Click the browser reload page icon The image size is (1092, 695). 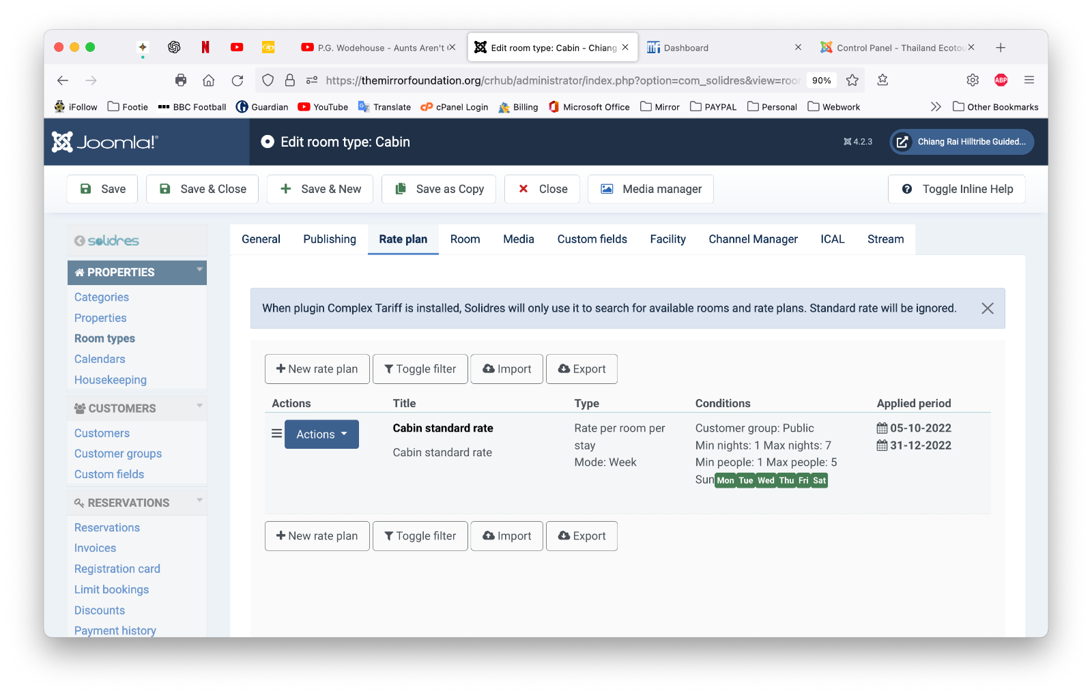tap(238, 80)
